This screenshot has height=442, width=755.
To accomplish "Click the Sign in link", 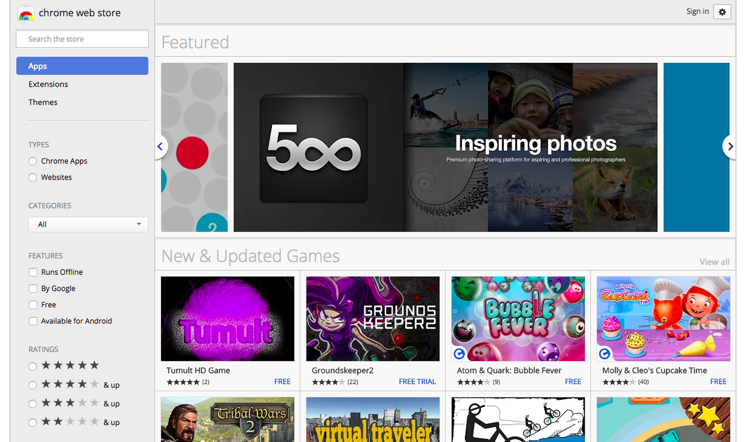I will tap(697, 11).
